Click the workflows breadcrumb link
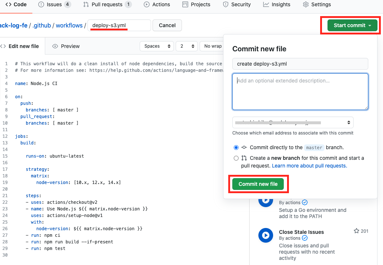 click(x=69, y=25)
